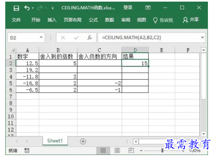Click cell with value -11.8
Image resolution: width=214 pixels, height=157 pixels.
click(28, 76)
